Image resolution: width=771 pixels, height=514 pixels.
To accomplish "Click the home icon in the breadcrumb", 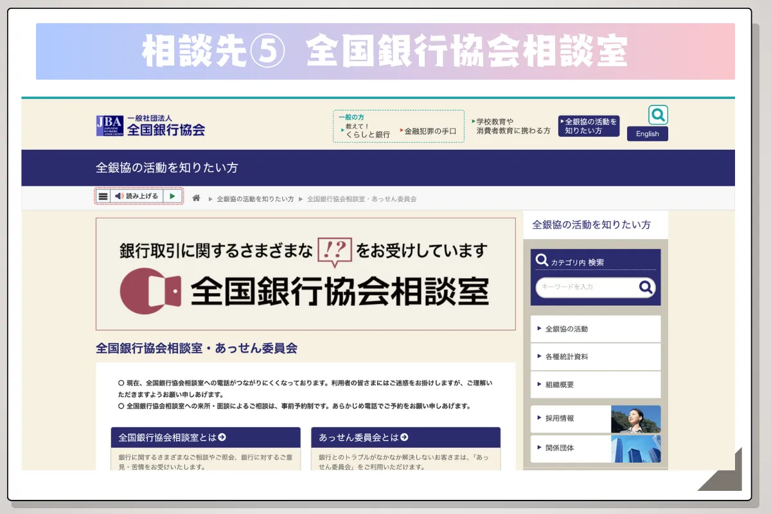I will (x=197, y=199).
